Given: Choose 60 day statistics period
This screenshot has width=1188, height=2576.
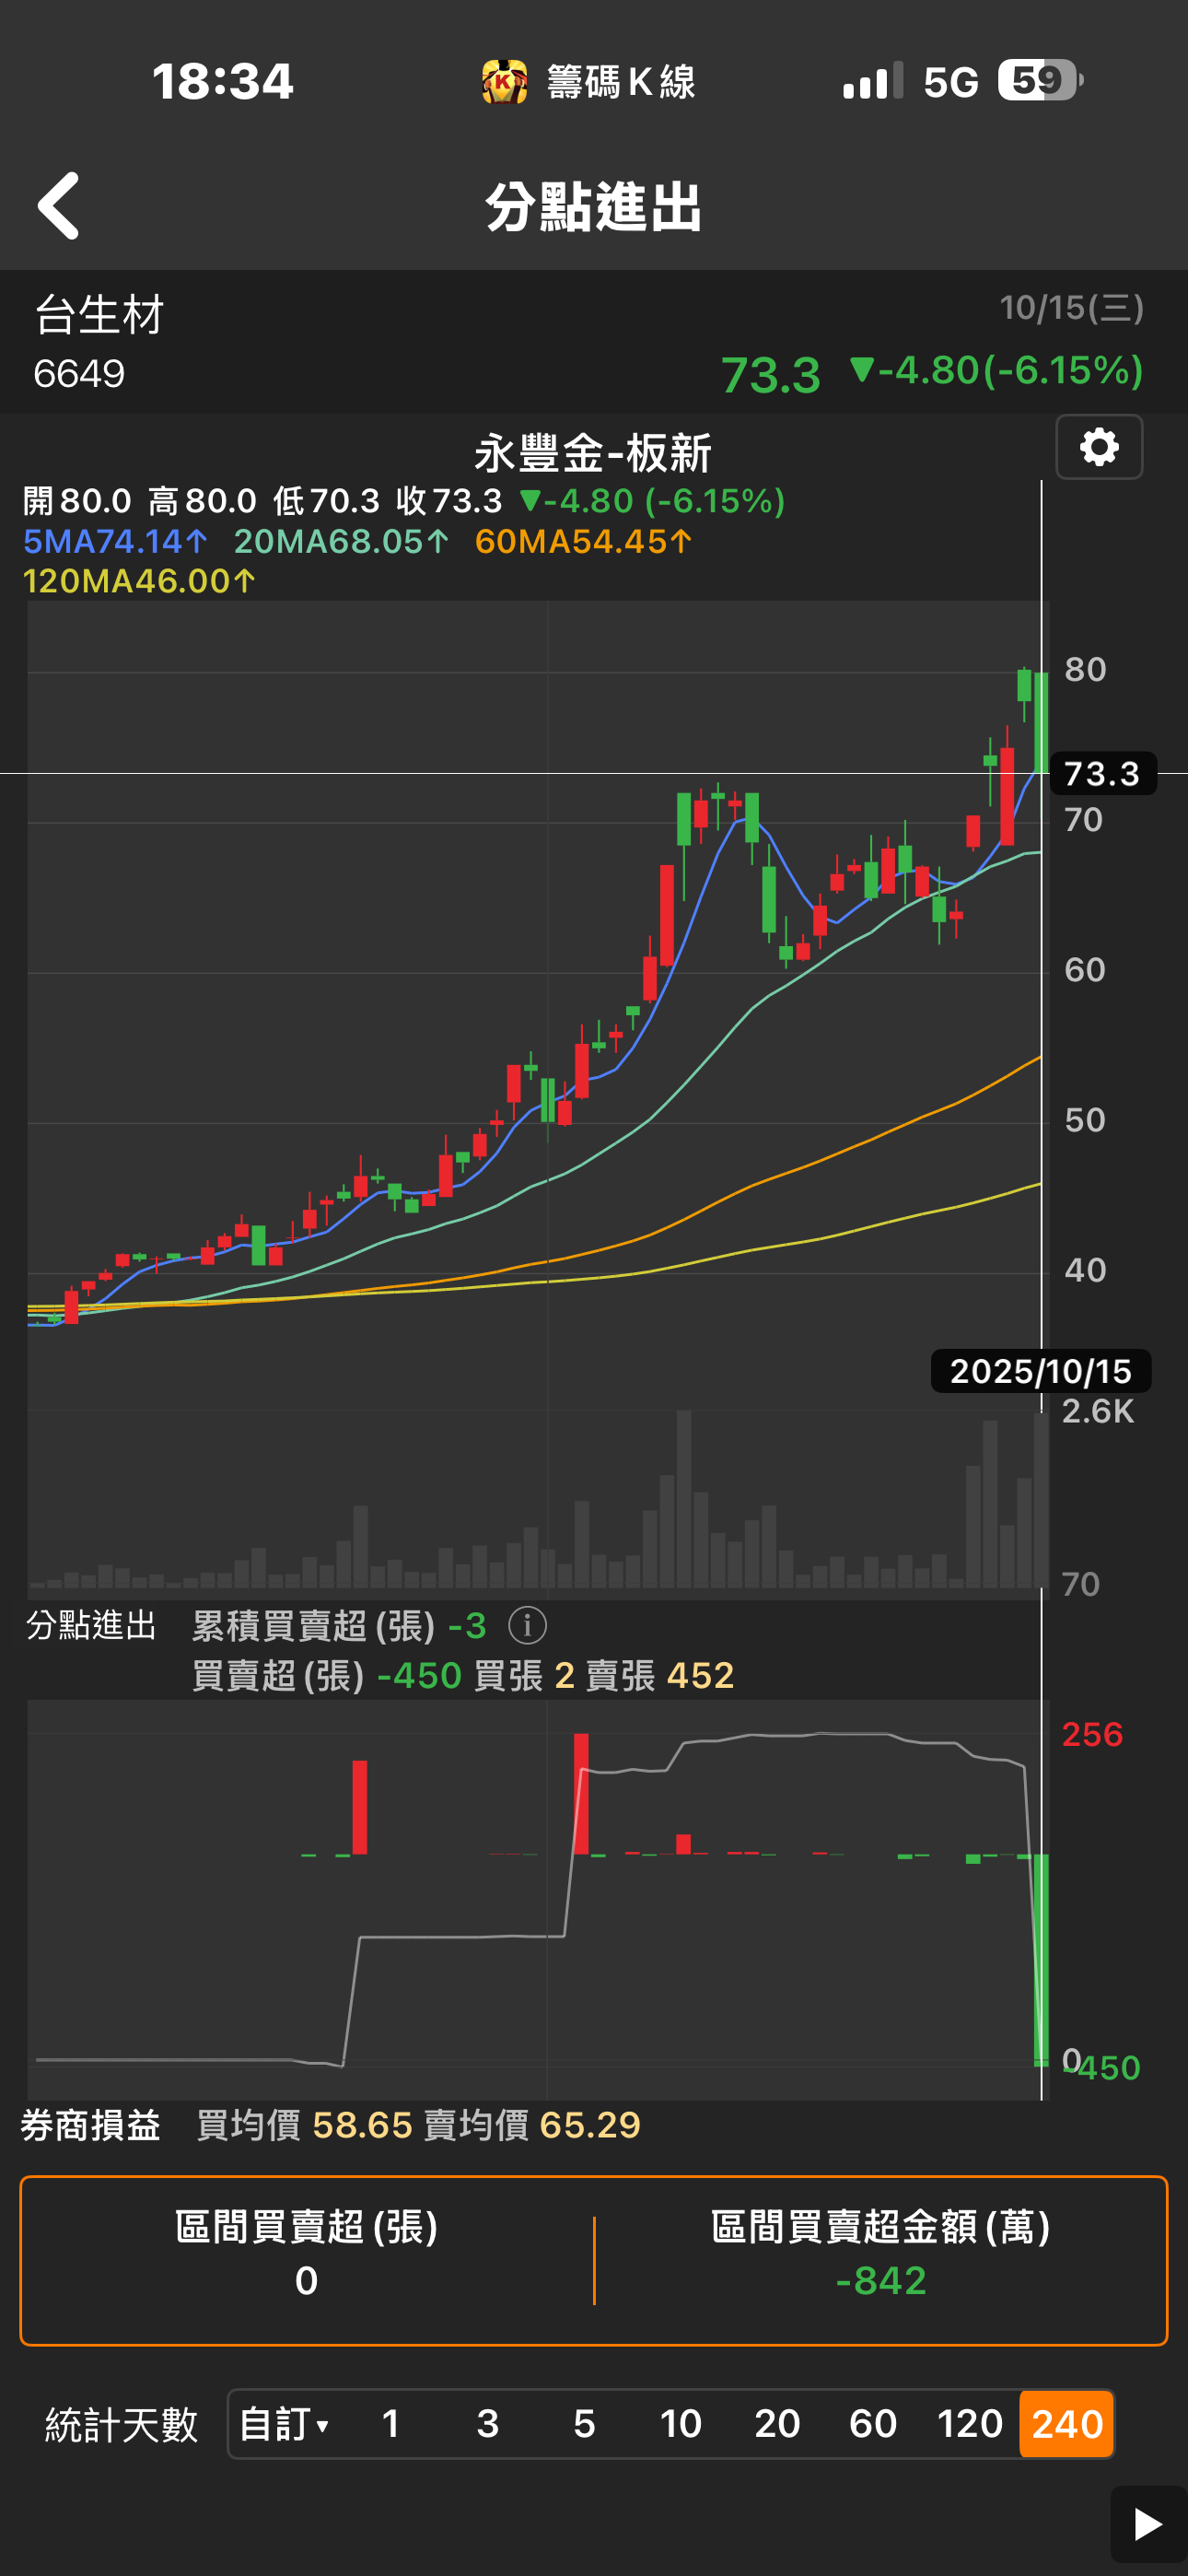Looking at the screenshot, I should pos(873,2424).
